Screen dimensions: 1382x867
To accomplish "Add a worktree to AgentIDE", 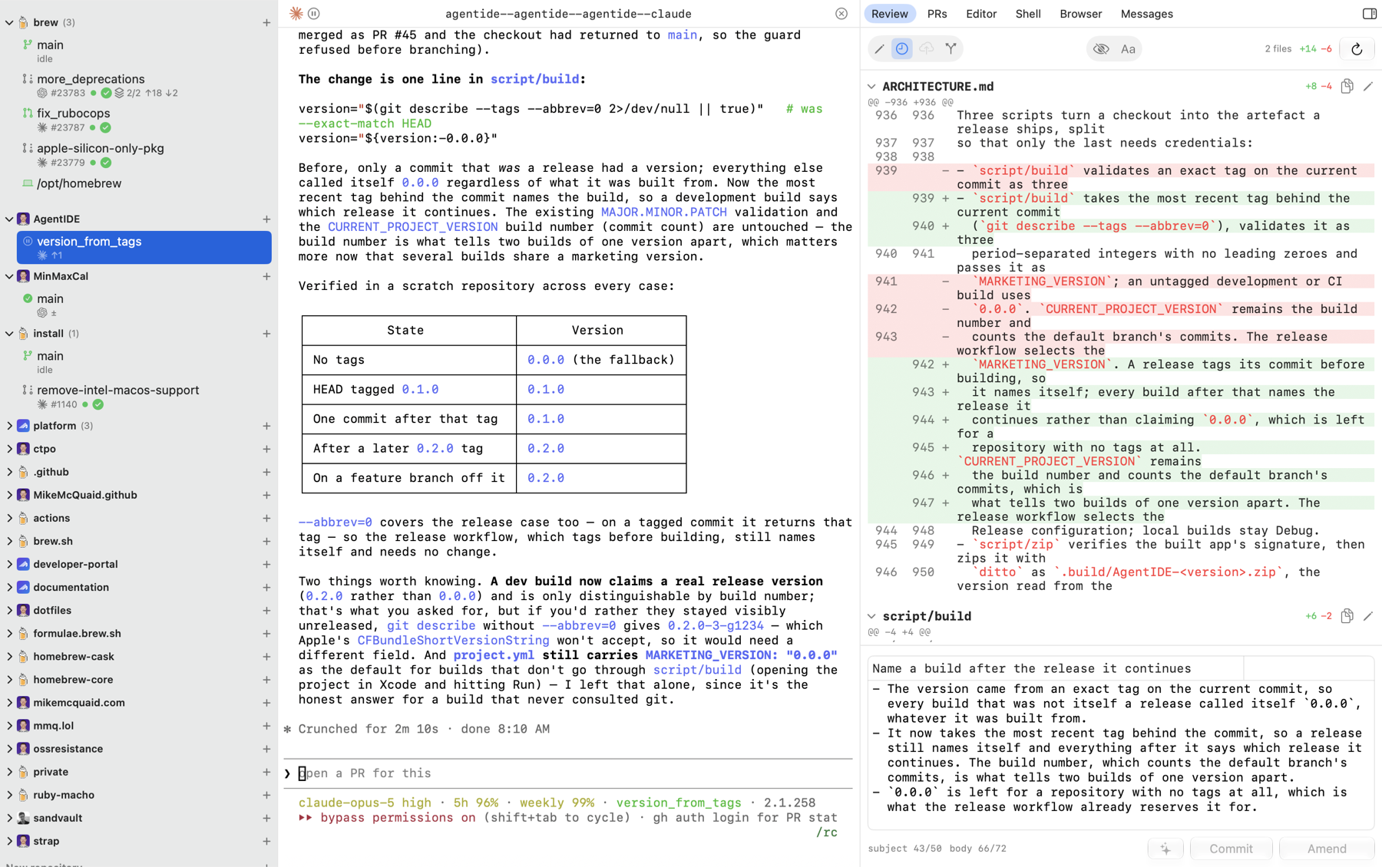I will pos(266,219).
